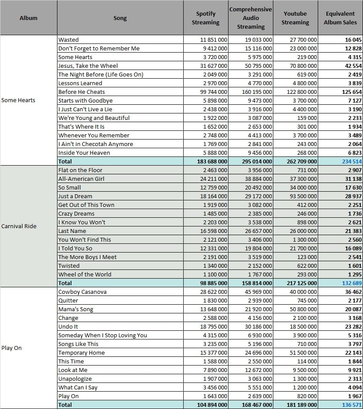Click All-American Girl
Image resolution: width=363 pixels, height=409 pixels.
pos(120,179)
